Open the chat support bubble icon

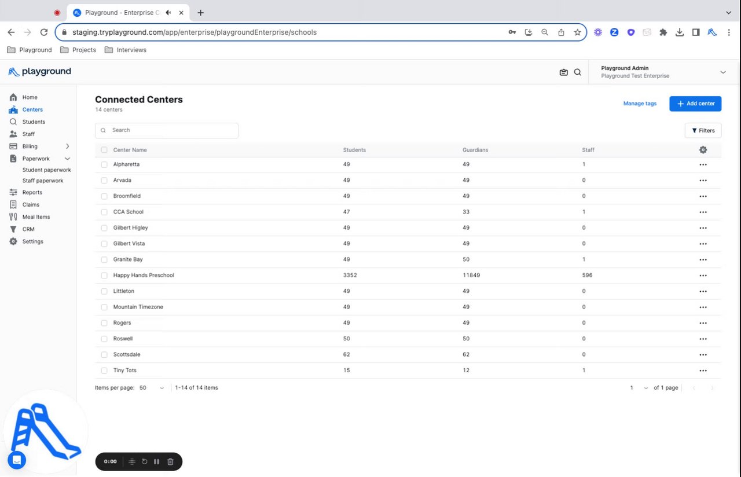pyautogui.click(x=17, y=460)
